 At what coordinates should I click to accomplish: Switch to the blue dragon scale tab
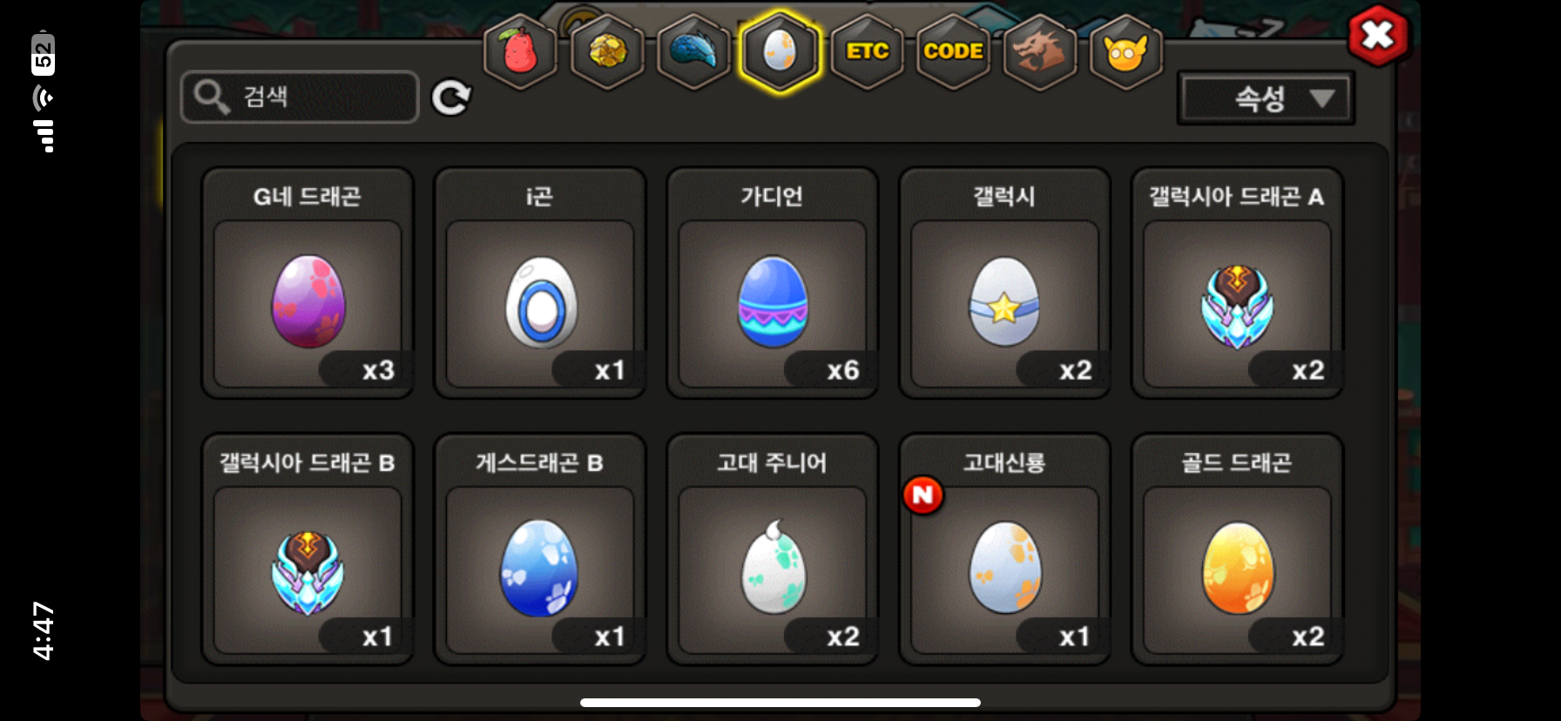693,52
